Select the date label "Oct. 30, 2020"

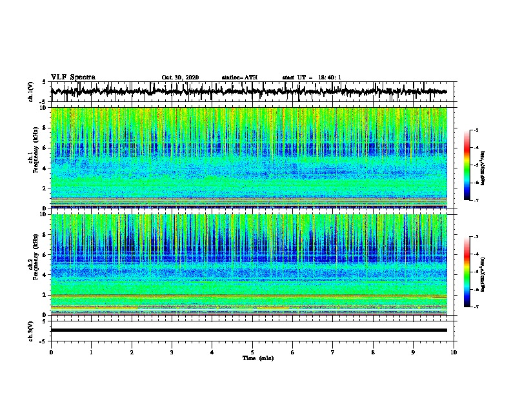[x=180, y=77]
